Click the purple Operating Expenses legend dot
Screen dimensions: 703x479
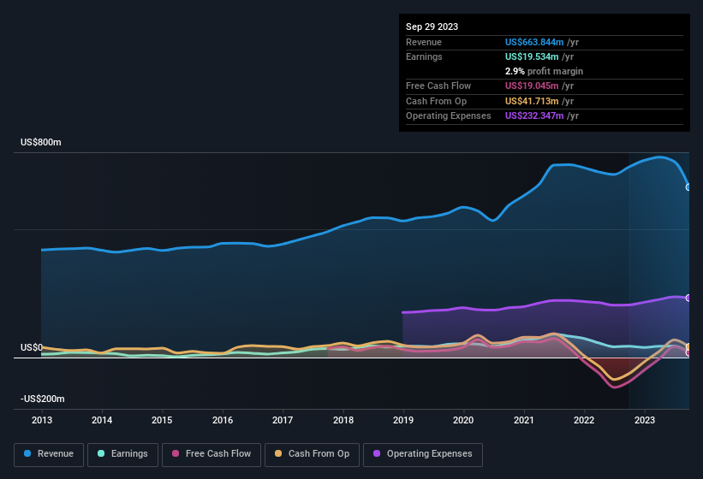tap(377, 454)
